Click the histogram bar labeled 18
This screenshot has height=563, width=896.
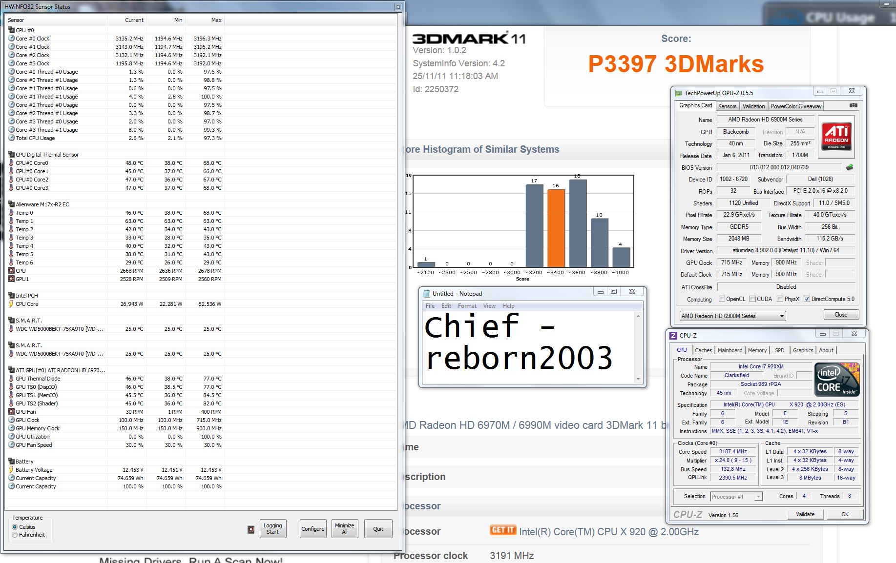pos(578,223)
